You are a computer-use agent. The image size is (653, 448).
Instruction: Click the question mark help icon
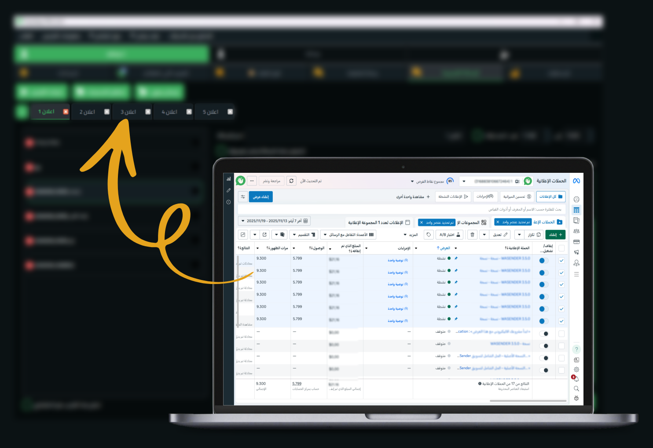click(x=576, y=350)
